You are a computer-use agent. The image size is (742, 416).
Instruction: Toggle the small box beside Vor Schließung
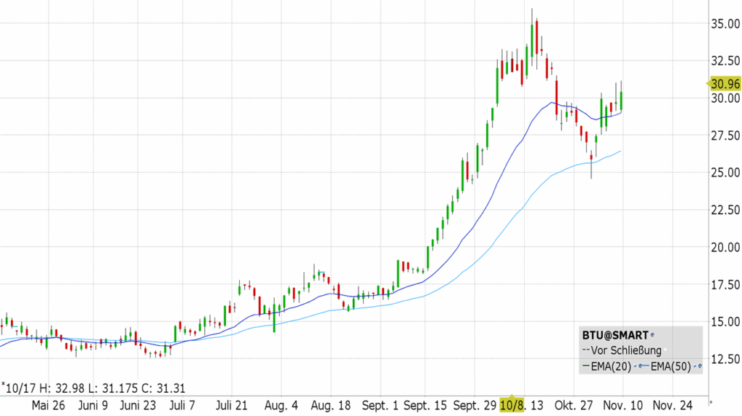(667, 351)
